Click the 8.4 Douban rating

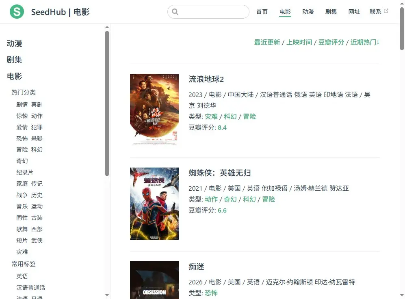(x=222, y=128)
